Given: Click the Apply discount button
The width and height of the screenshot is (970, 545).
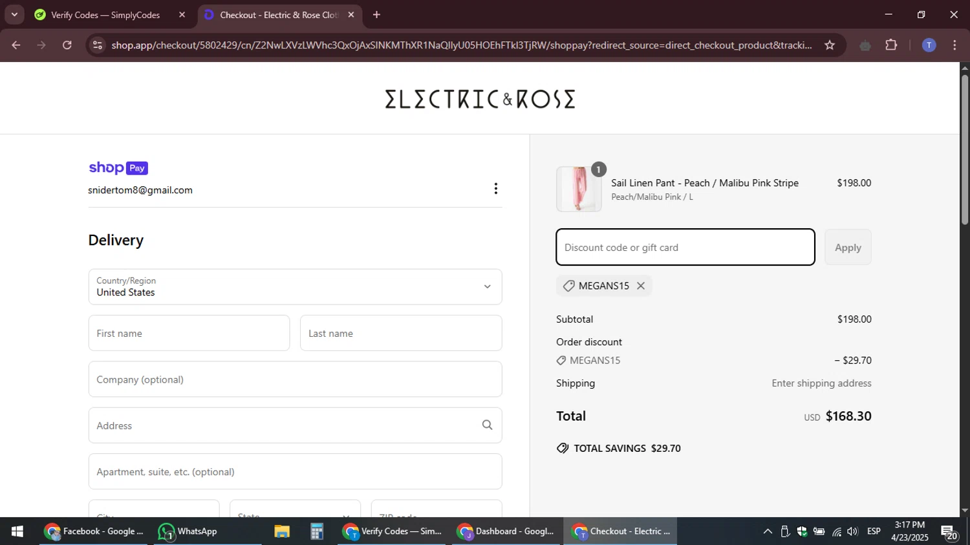Looking at the screenshot, I should (x=848, y=247).
